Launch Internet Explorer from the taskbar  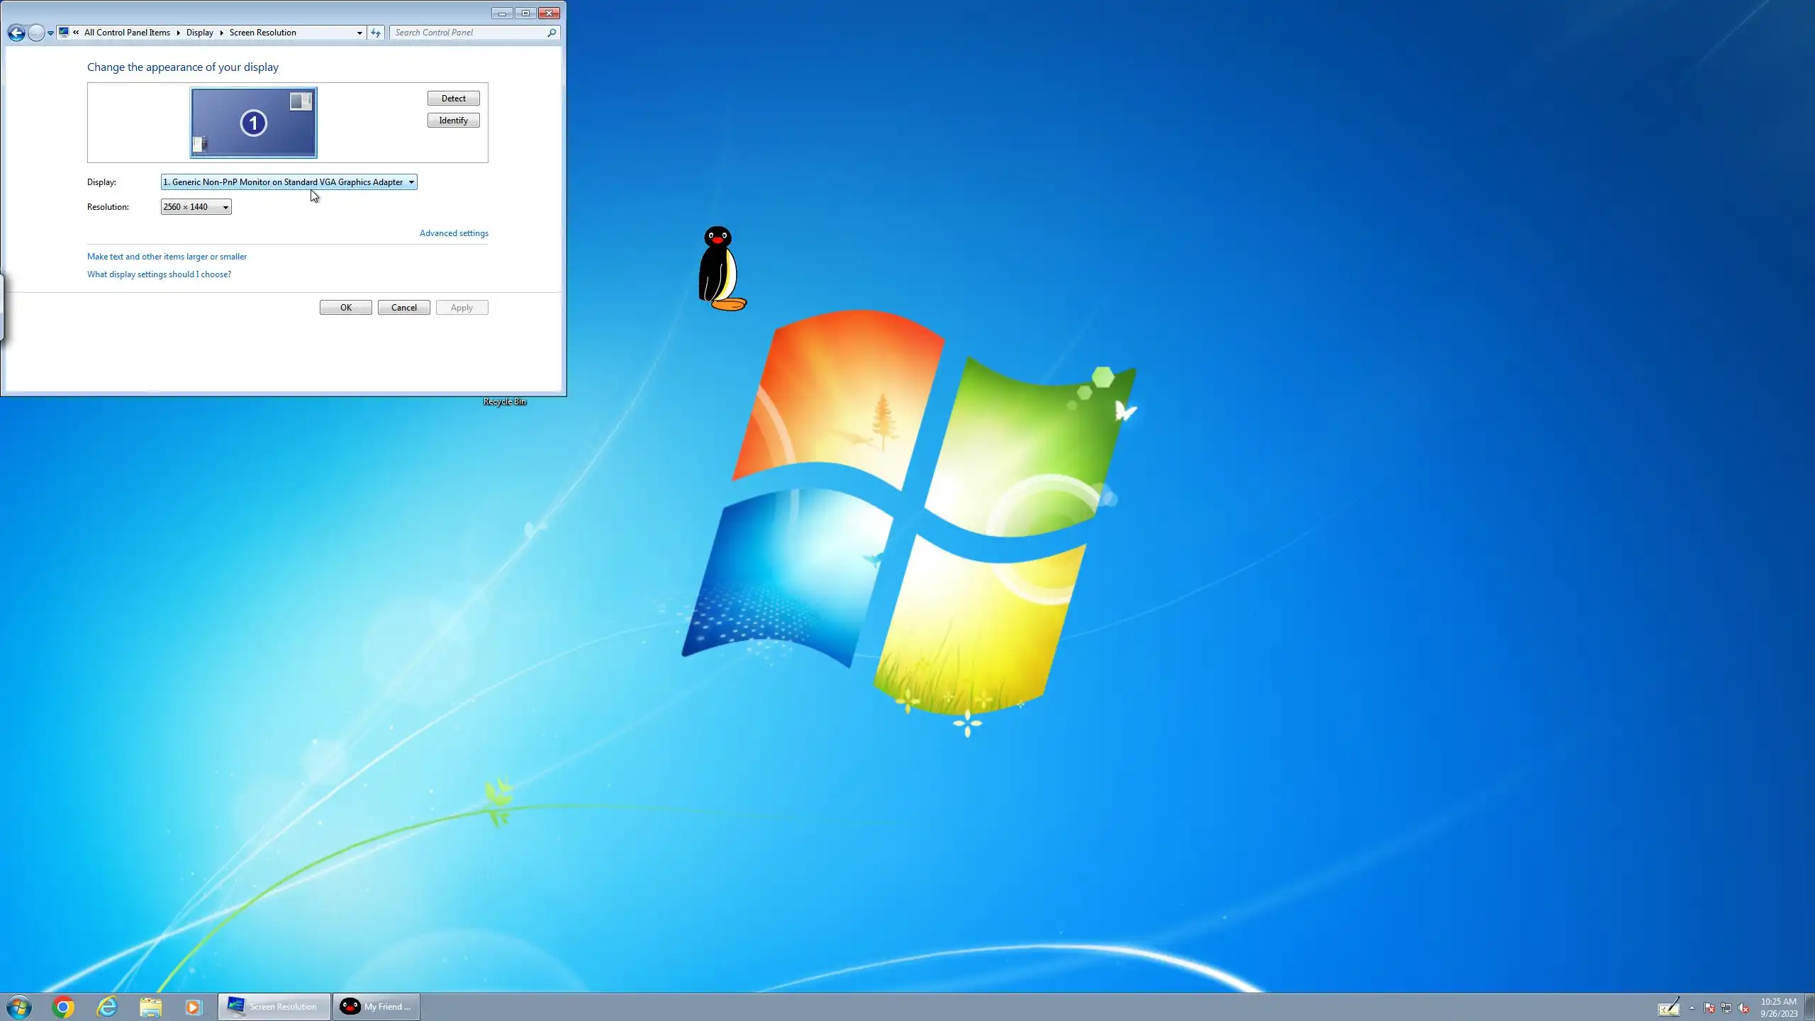(107, 1007)
